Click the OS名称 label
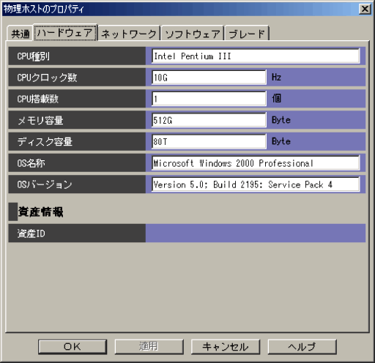Image resolution: width=375 pixels, height=363 pixels. tap(31, 163)
